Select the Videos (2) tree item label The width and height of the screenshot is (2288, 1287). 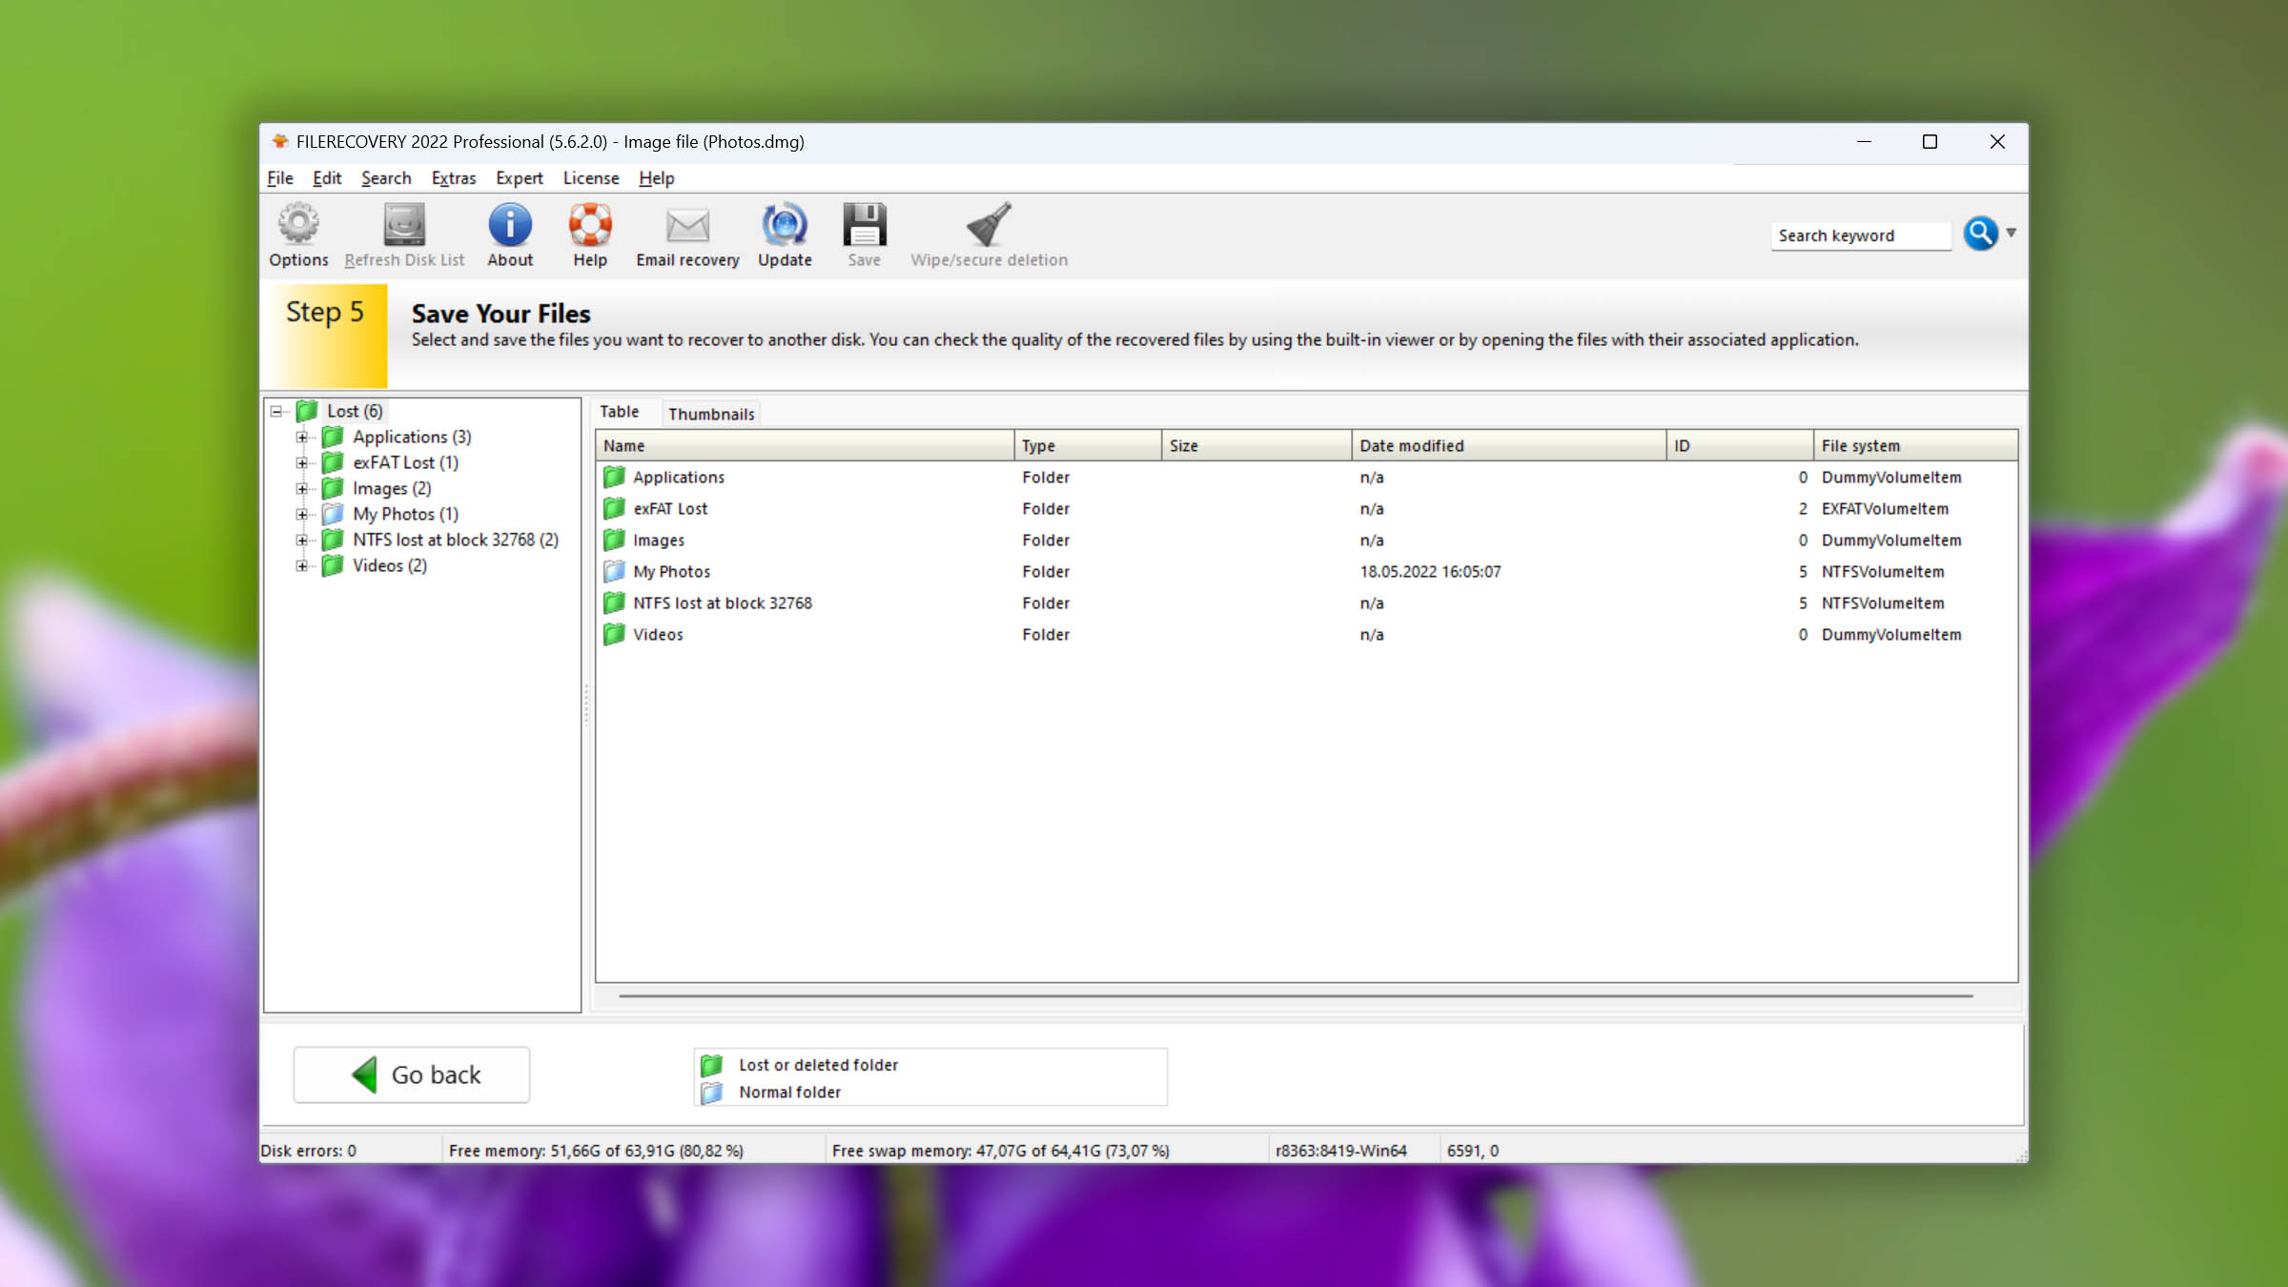[390, 565]
